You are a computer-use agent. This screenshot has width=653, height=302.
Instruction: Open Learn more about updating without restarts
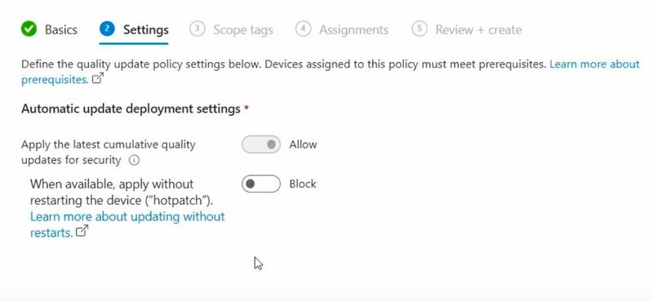coord(127,224)
